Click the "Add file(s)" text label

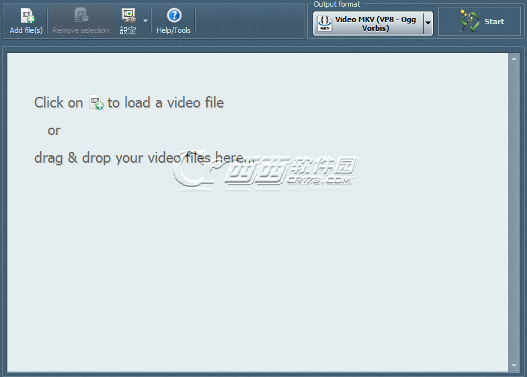(26, 30)
